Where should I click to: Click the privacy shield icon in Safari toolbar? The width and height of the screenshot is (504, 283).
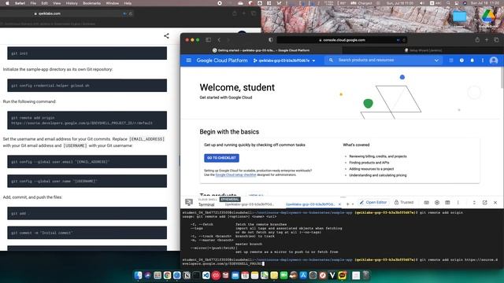pyautogui.click(x=270, y=40)
